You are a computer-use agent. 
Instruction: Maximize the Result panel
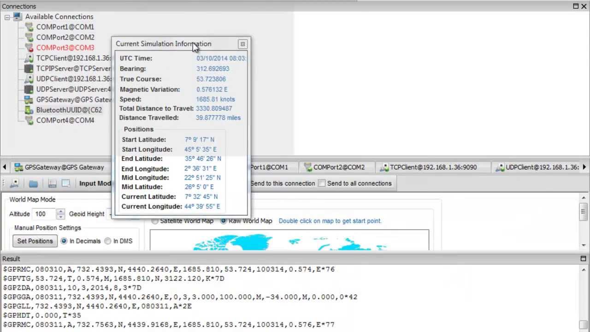click(x=583, y=259)
